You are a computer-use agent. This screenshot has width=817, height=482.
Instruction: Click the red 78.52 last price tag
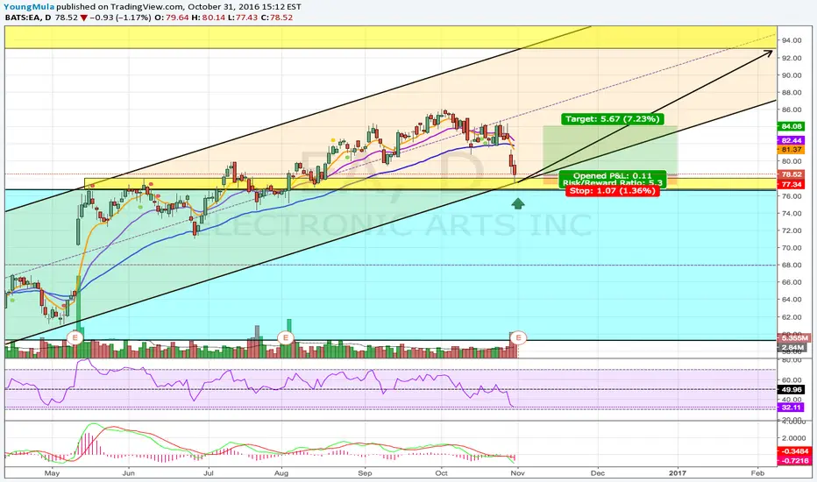point(791,174)
